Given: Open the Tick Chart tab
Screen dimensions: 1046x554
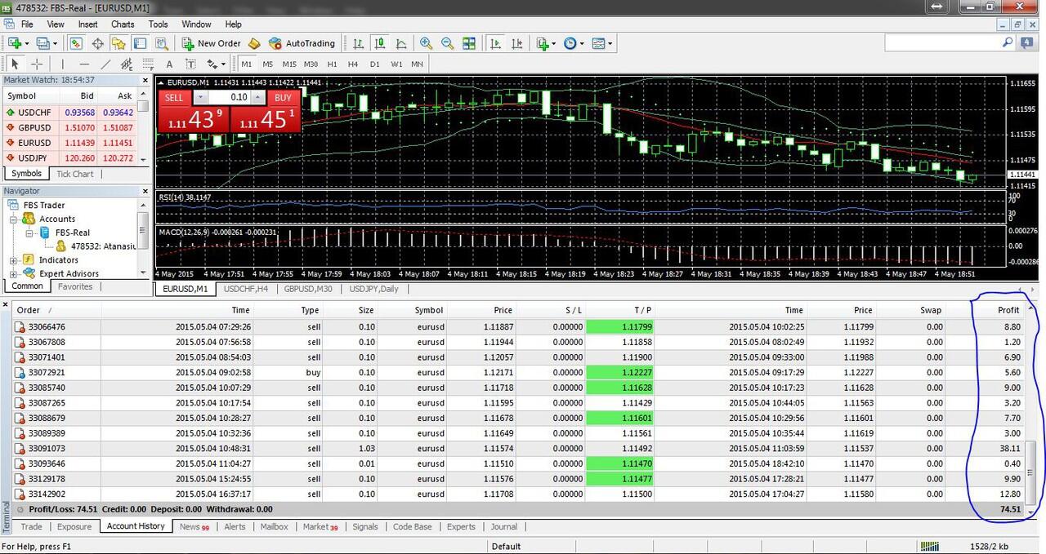Looking at the screenshot, I should click(x=74, y=174).
